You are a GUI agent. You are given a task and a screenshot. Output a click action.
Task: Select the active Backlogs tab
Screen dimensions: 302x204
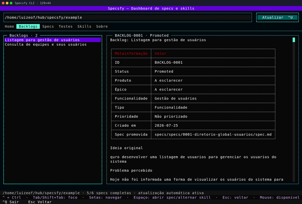pyautogui.click(x=28, y=26)
